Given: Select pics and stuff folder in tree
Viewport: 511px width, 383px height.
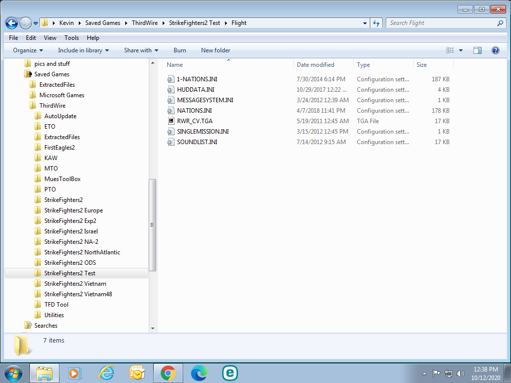Looking at the screenshot, I should click(52, 64).
